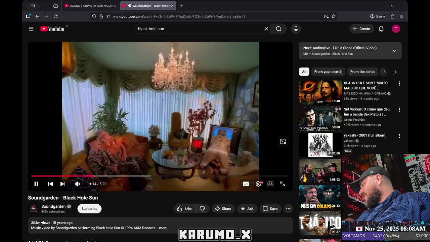
Task: Mute tab via speaker icon
Action: [x=130, y=6]
